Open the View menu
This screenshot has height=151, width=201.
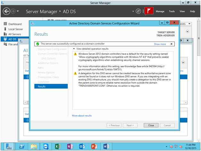[182, 12]
